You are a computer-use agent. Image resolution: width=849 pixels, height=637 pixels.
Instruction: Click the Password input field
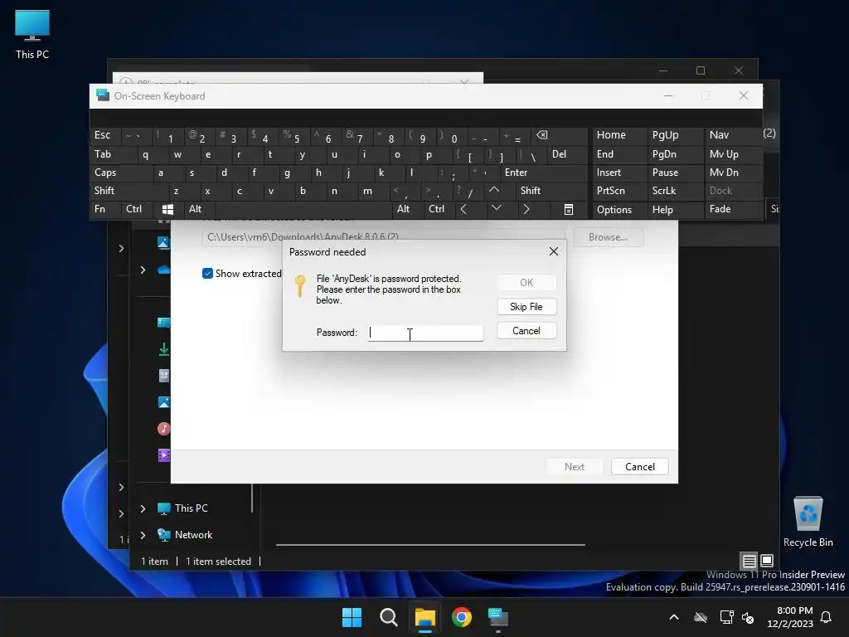[x=425, y=333]
